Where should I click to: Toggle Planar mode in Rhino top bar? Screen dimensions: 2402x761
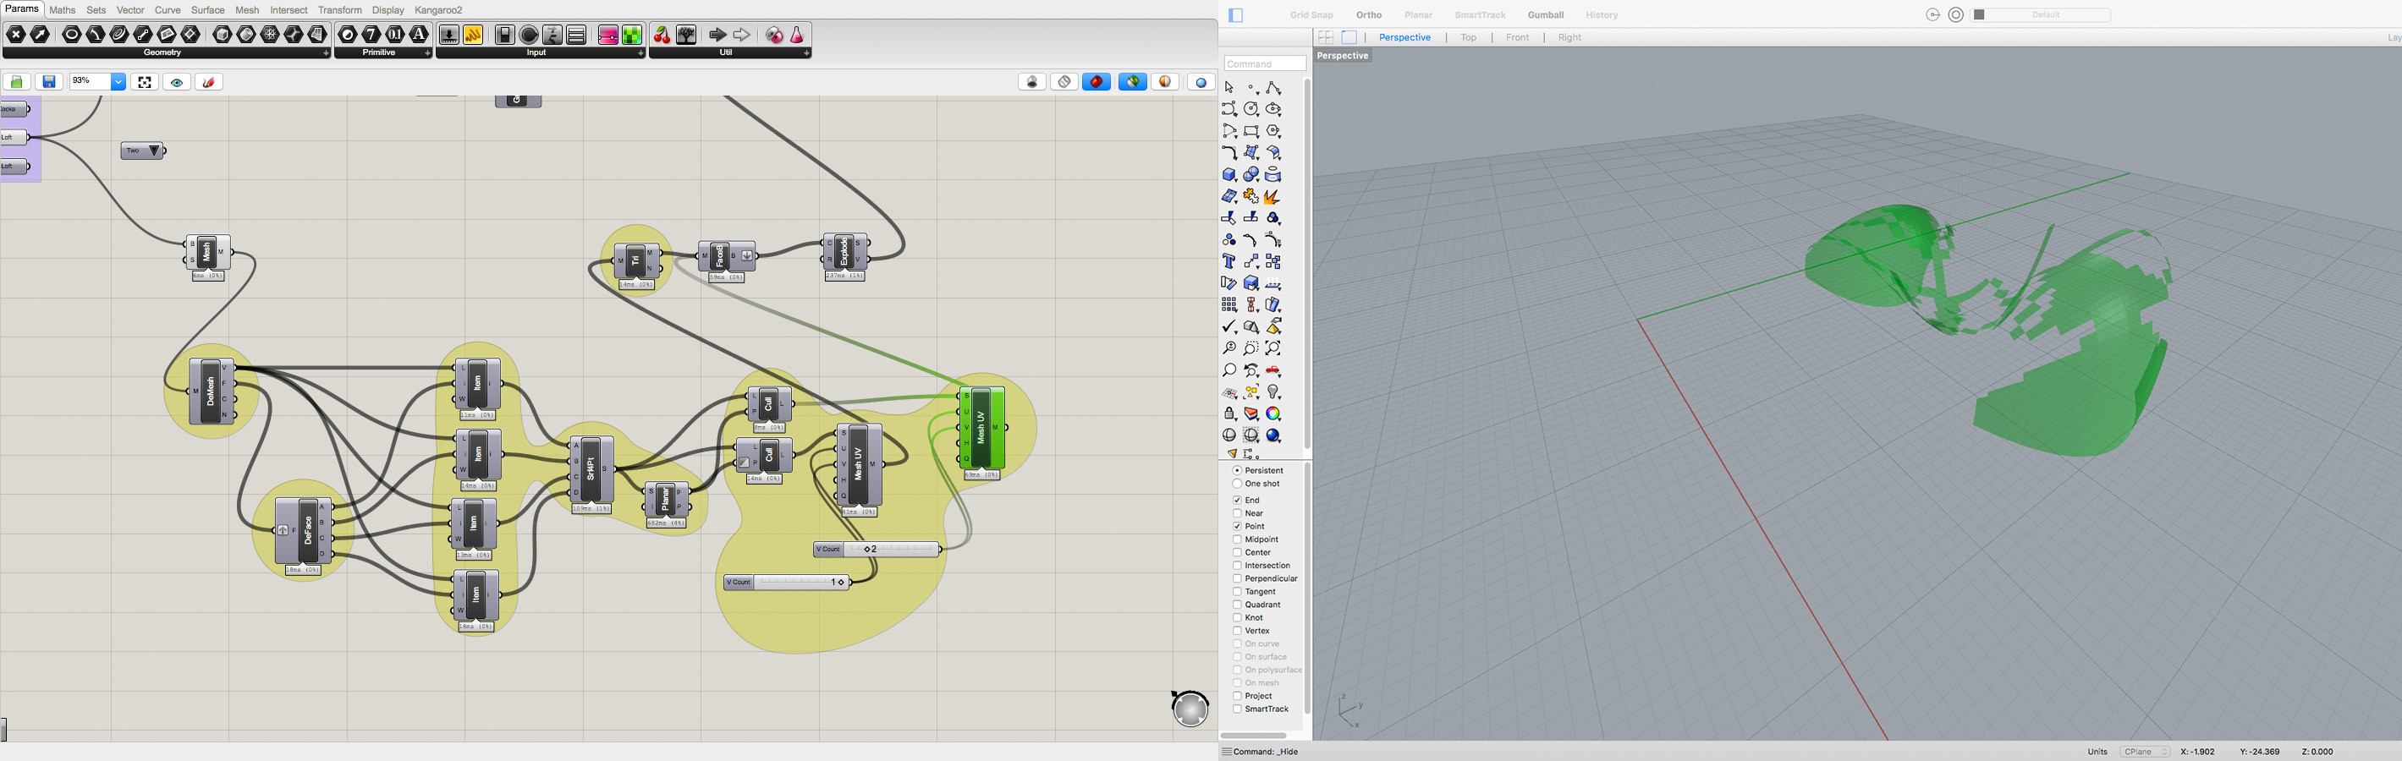(x=1418, y=15)
